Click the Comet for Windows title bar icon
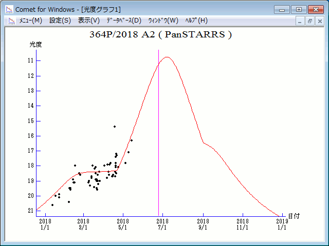The image size is (329, 246). (x=9, y=9)
